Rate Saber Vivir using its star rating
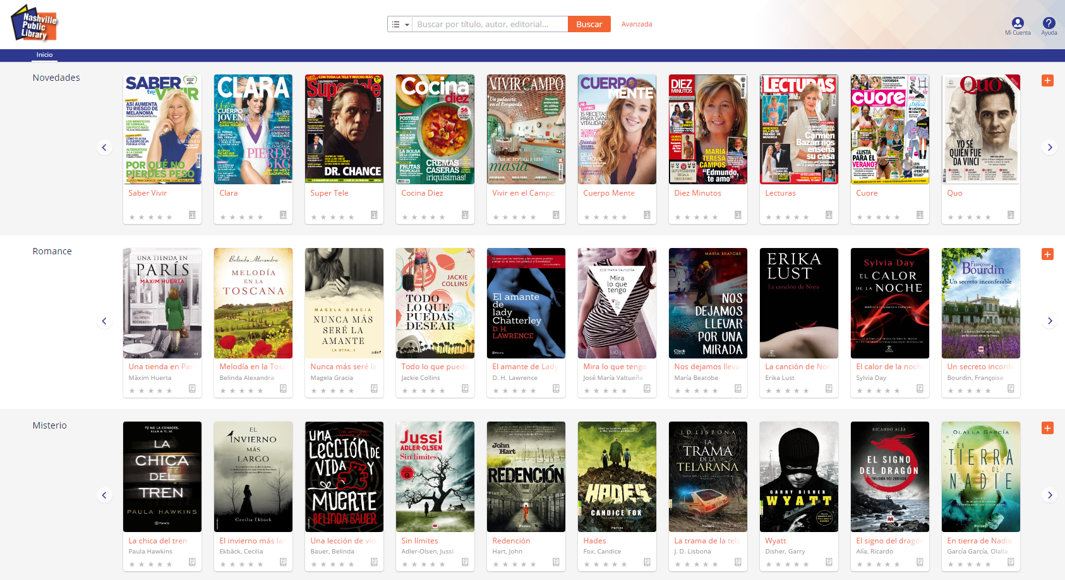The width and height of the screenshot is (1065, 580). coord(150,217)
